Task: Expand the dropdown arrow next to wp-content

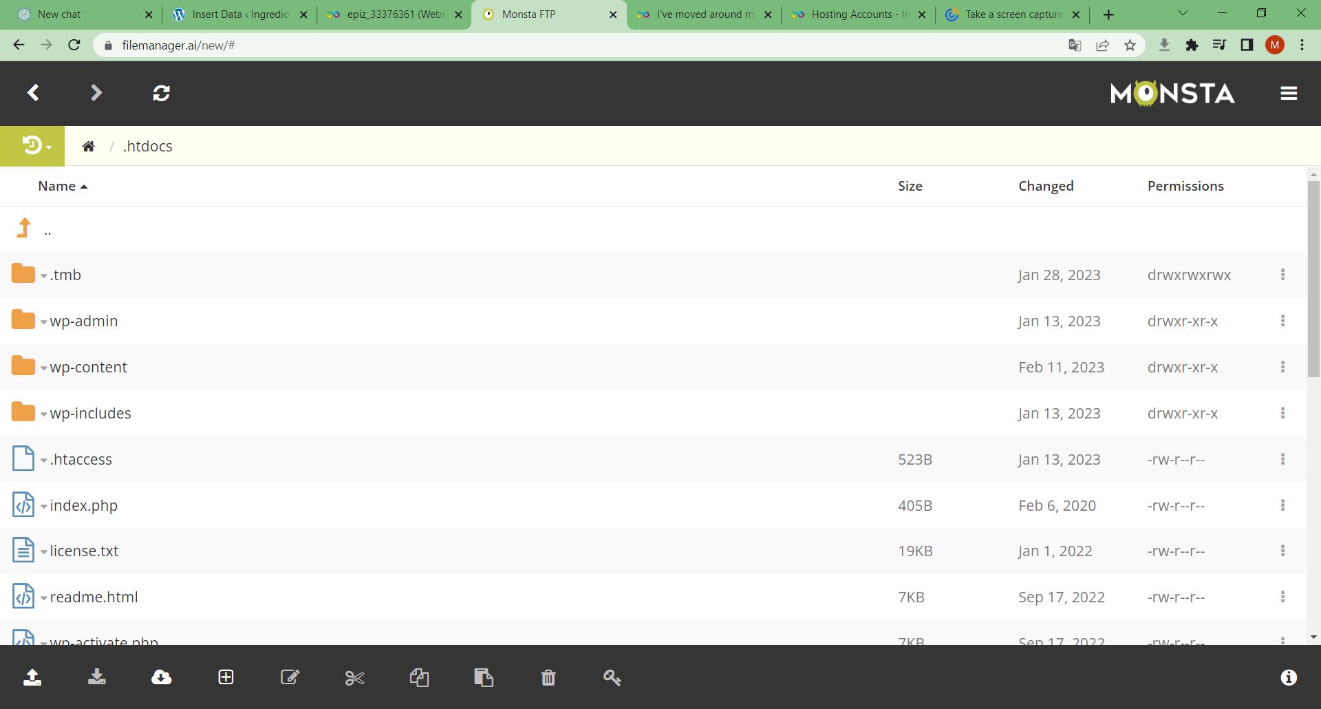Action: pyautogui.click(x=43, y=368)
